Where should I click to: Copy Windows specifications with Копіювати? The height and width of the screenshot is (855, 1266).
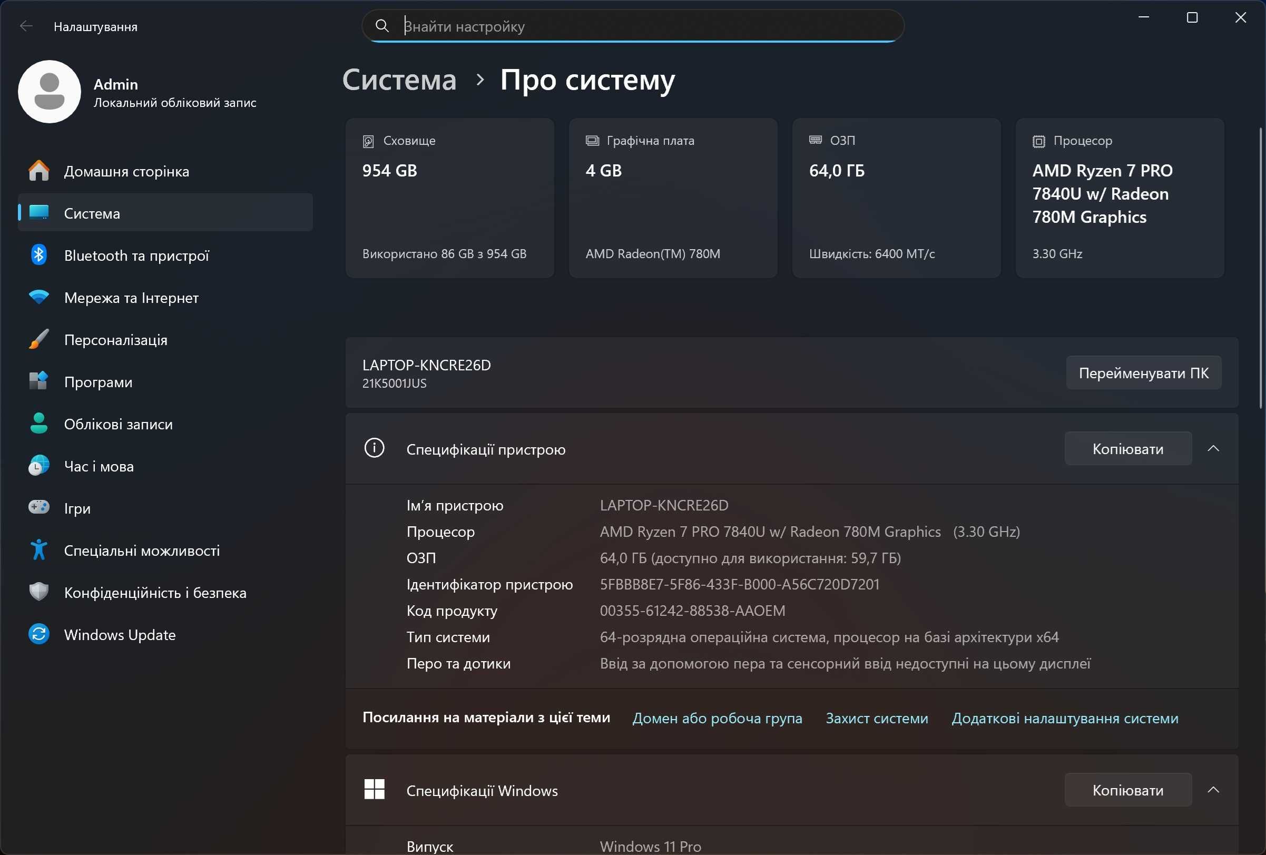1128,790
